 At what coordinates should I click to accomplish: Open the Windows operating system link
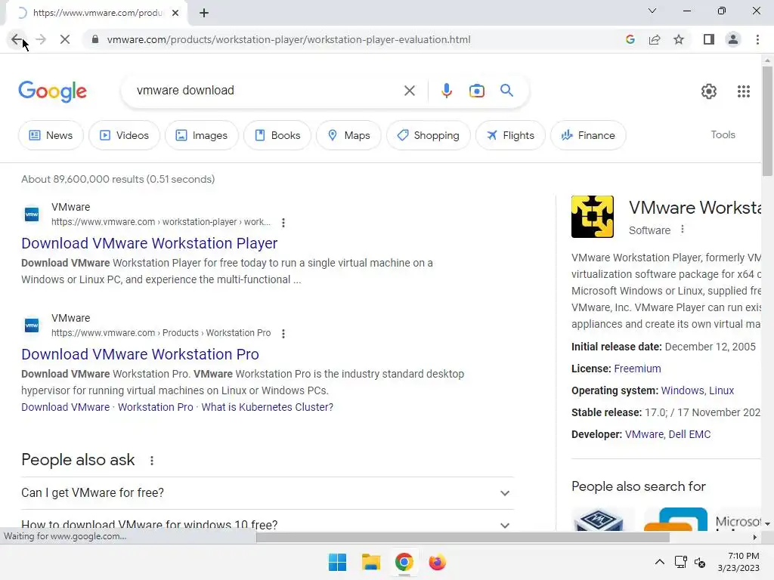click(x=683, y=390)
